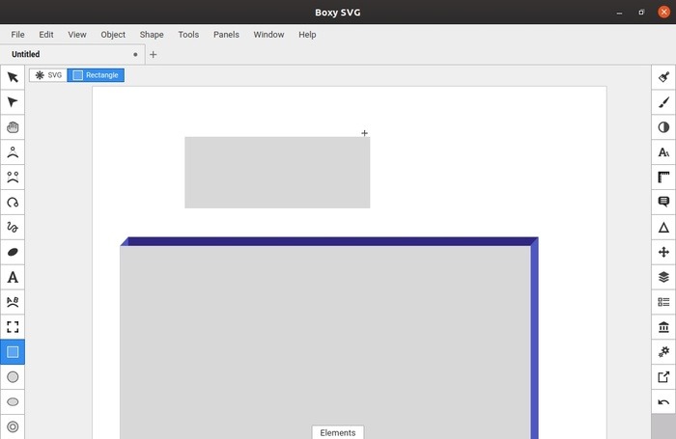Open the Arrangement cross-arrows panel
676x439 pixels.
click(x=663, y=252)
